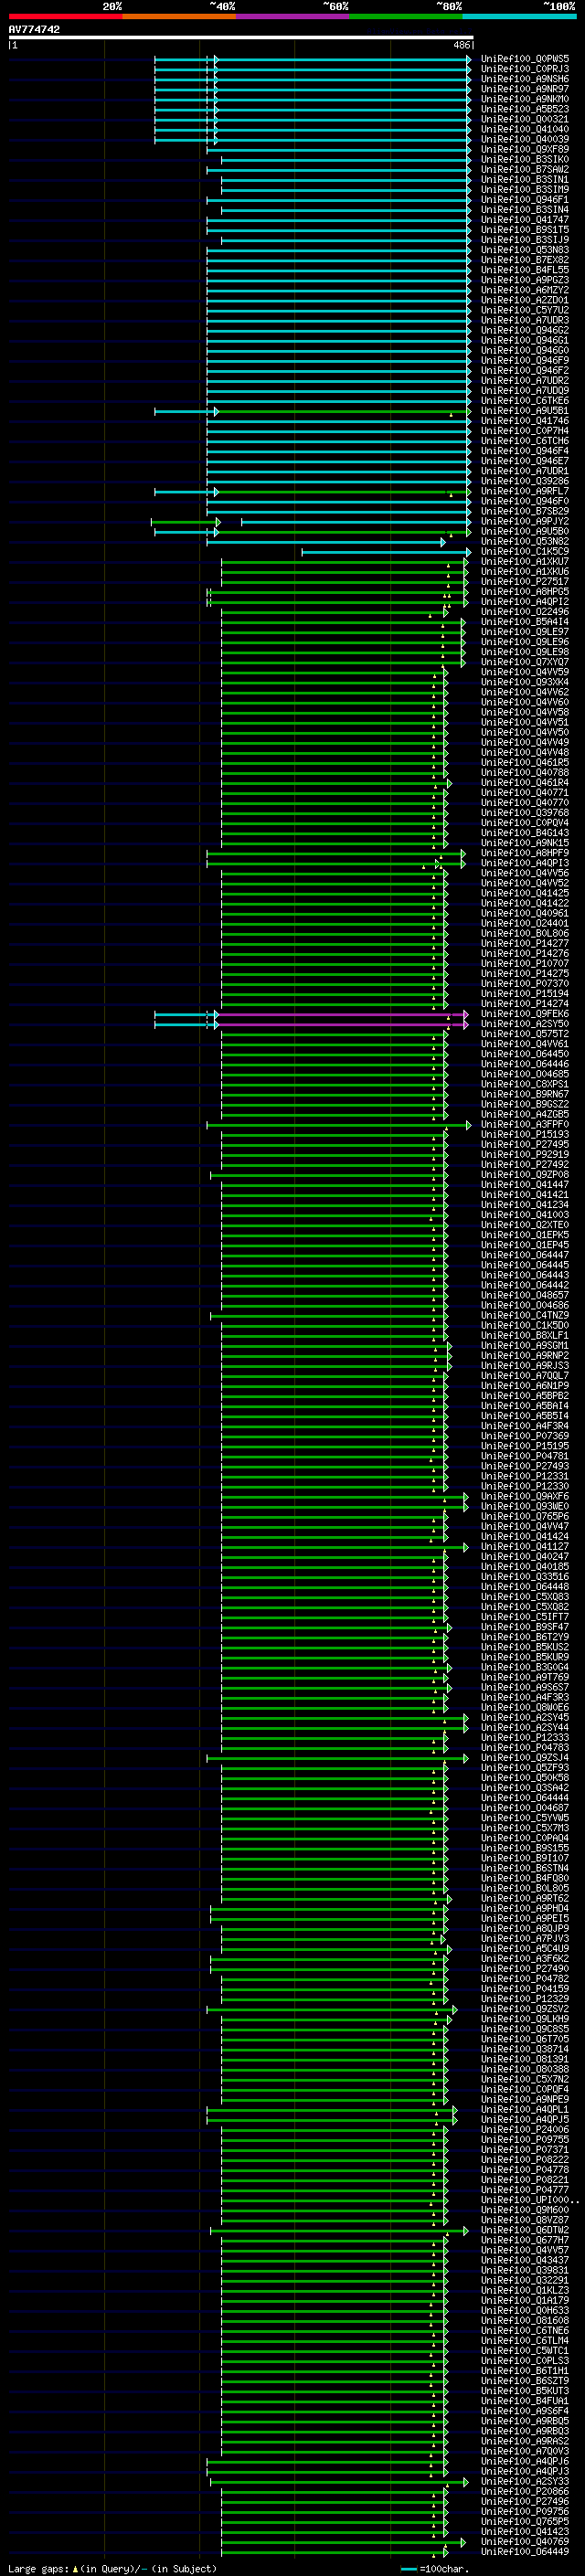Select UniRef100_P27517 label
Viewport: 585px width, 2576px height.
(525, 582)
